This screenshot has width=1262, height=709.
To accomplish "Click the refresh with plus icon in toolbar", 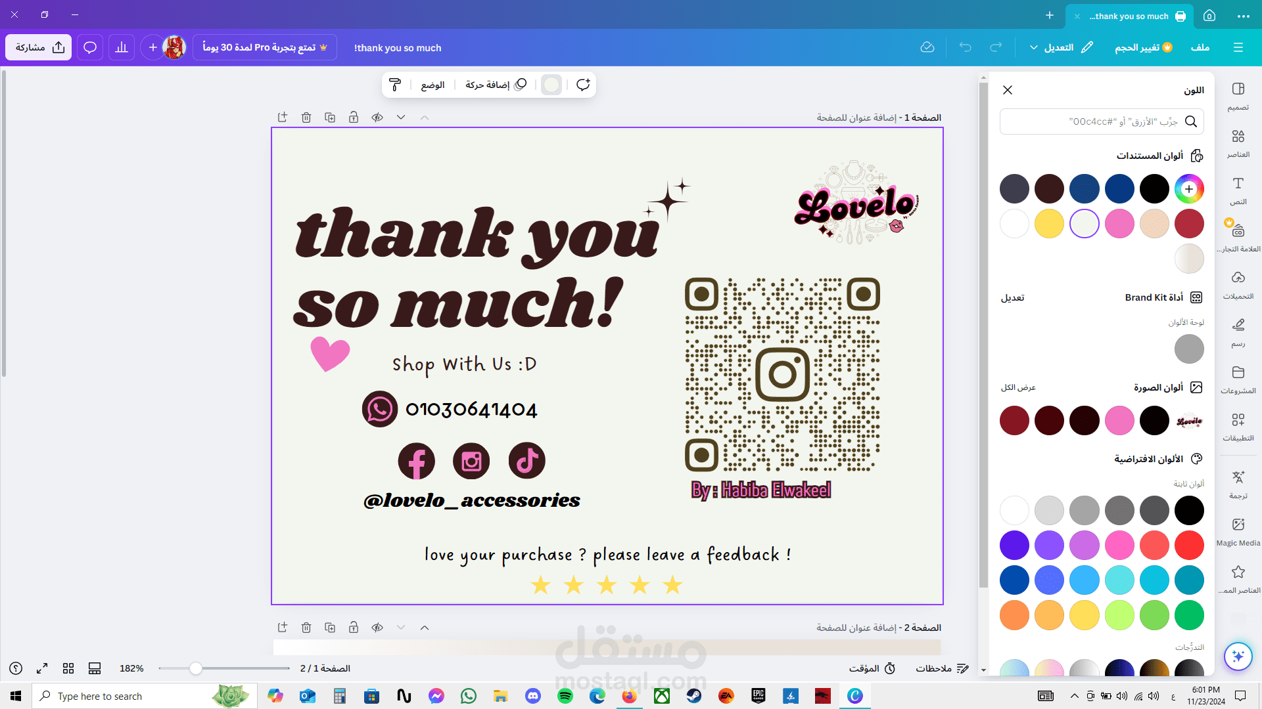I will (x=583, y=85).
